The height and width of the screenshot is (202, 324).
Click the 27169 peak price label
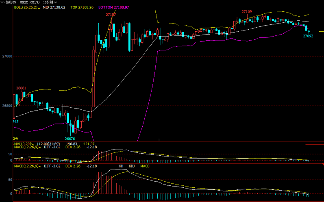click(247, 11)
